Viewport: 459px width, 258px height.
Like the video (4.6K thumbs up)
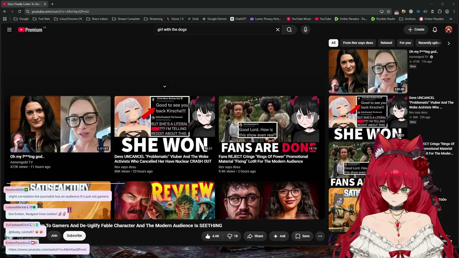pyautogui.click(x=212, y=236)
